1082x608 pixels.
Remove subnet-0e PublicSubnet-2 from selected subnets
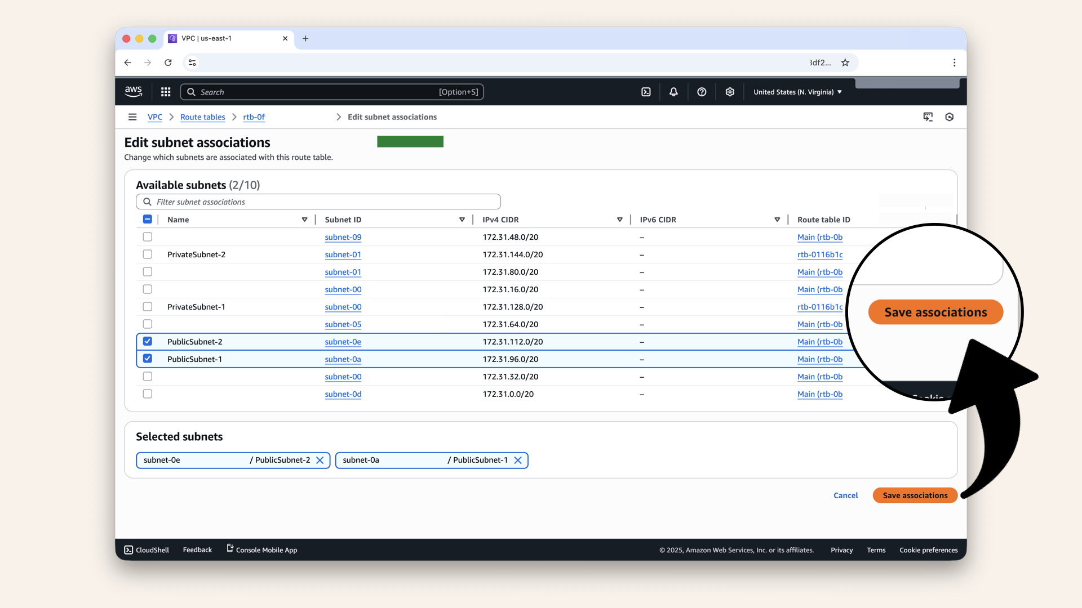click(320, 460)
